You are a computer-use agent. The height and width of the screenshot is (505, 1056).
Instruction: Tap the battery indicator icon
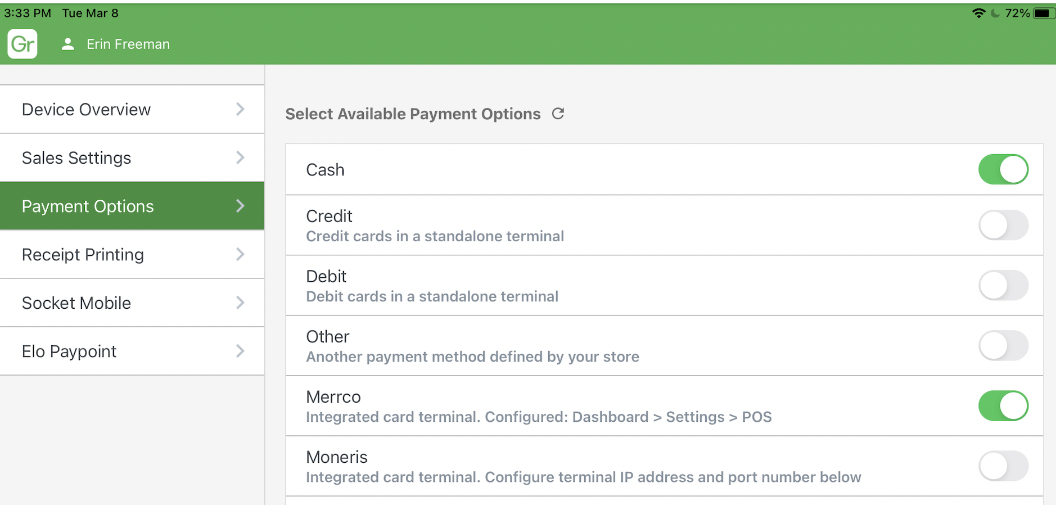coord(1043,13)
